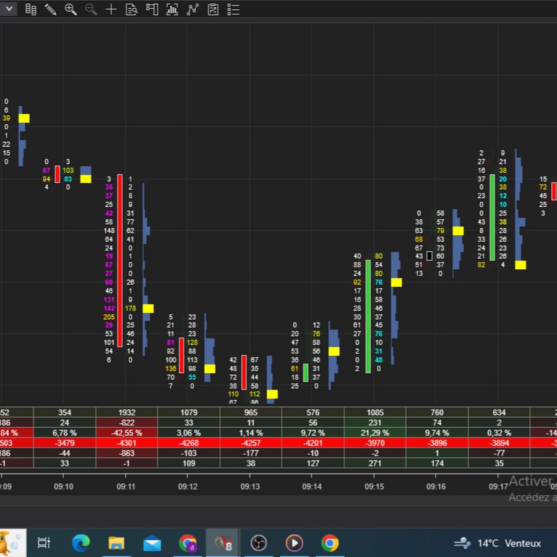Screen dimensions: 557x557
Task: Click yellow point-of-control box beside 178
Action: 148,308
